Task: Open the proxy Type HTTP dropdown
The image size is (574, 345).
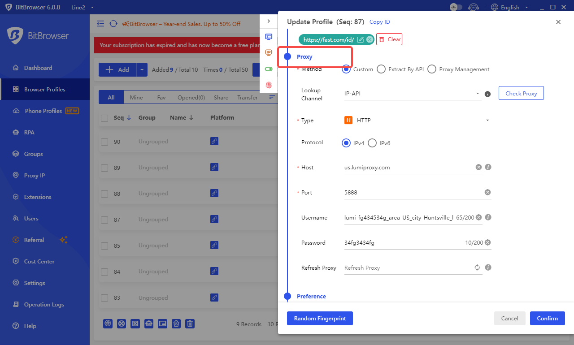Action: point(418,120)
